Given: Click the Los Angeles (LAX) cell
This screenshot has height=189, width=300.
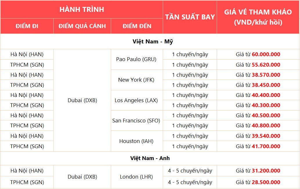Looking at the screenshot, I should click(137, 100).
